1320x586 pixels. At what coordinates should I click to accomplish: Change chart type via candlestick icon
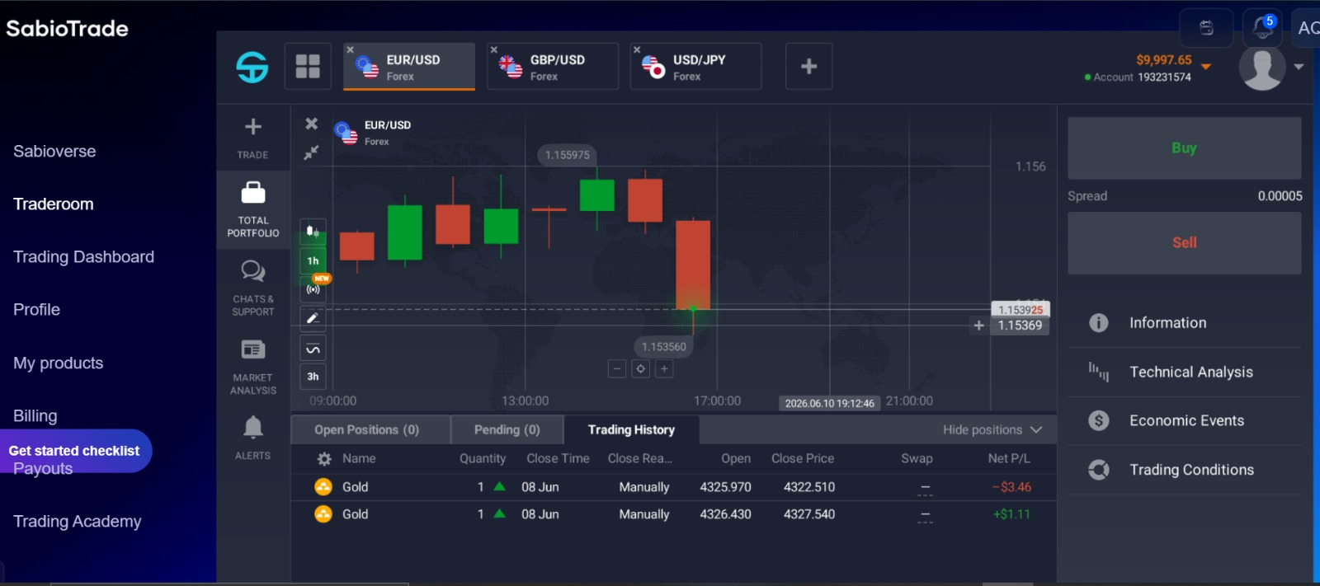pos(313,232)
